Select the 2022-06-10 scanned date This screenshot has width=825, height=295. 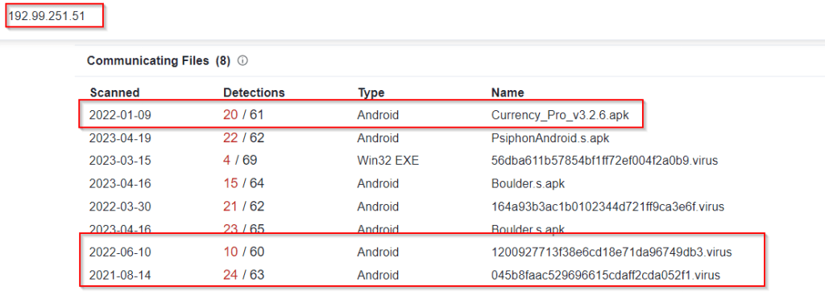click(x=120, y=252)
